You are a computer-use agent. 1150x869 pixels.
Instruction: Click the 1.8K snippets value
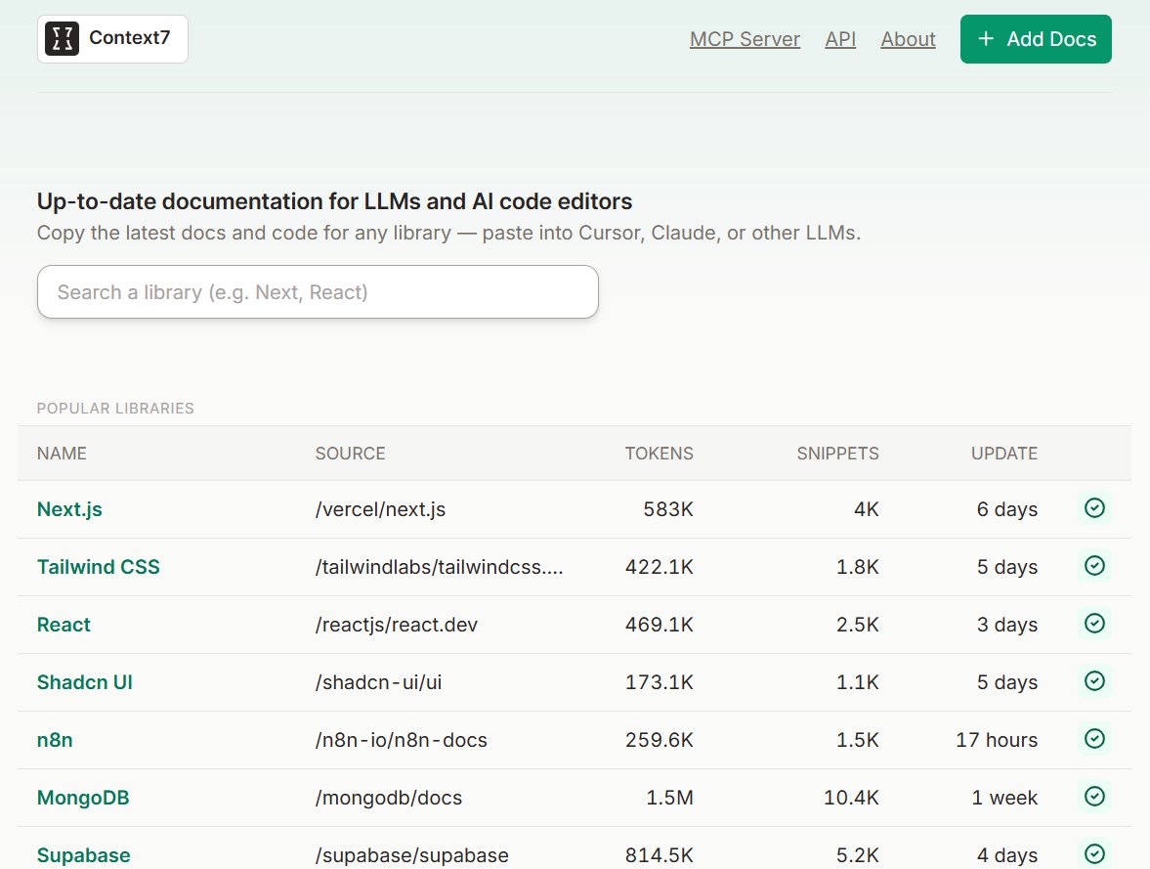[857, 567]
